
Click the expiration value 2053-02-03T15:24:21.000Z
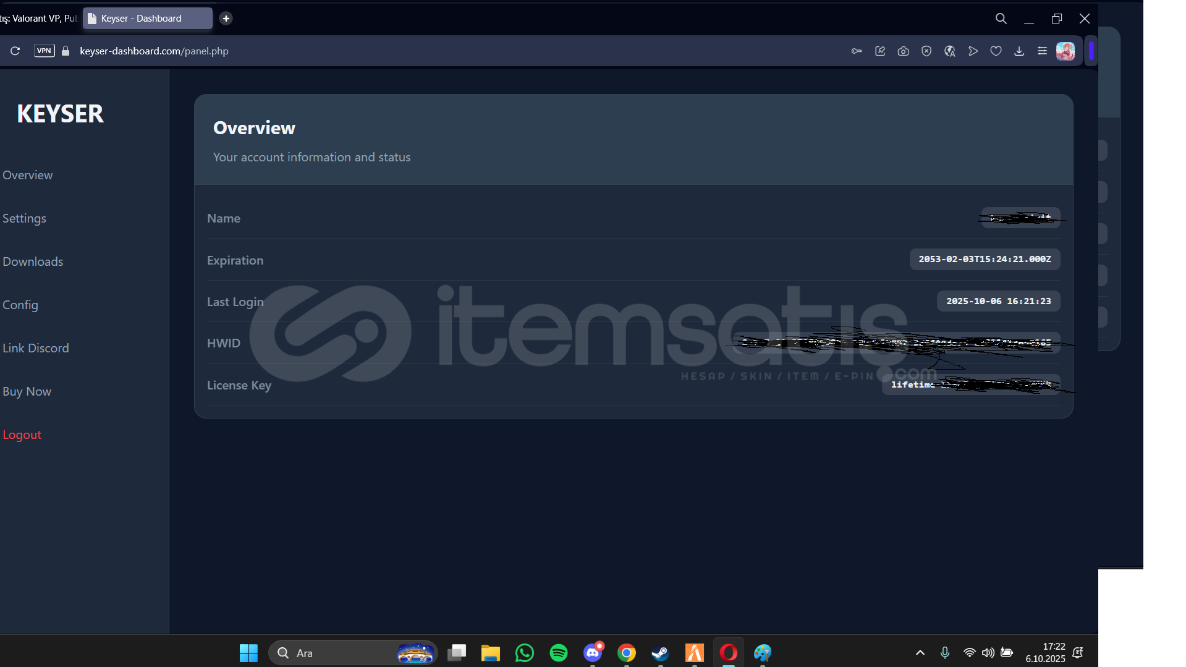[985, 259]
